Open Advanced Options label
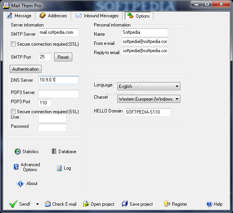Viewport: 233px width, 213px height. pyautogui.click(x=30, y=167)
